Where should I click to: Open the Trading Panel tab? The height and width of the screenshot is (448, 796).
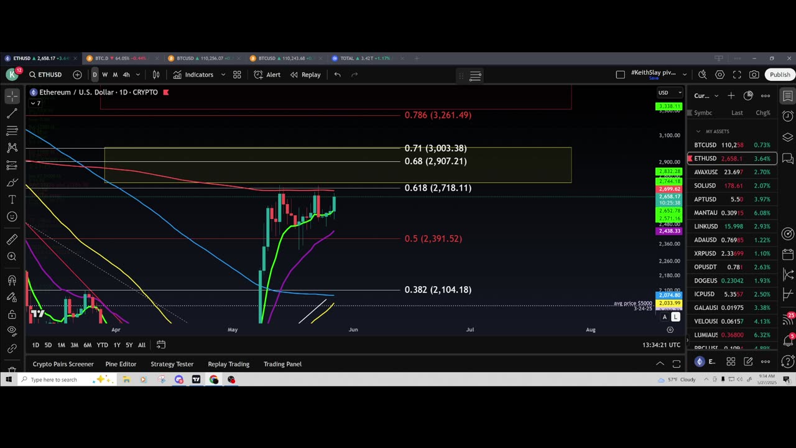point(282,364)
